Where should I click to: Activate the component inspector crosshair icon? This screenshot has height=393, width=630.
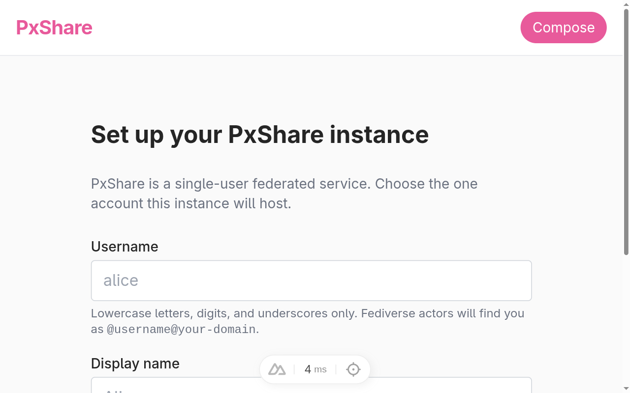pyautogui.click(x=353, y=369)
